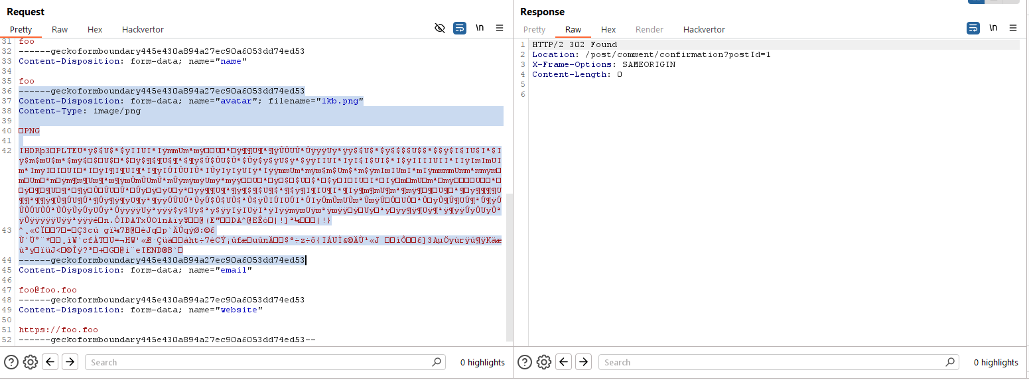Go to previous search match in Response
This screenshot has width=1029, height=380.
click(x=564, y=362)
